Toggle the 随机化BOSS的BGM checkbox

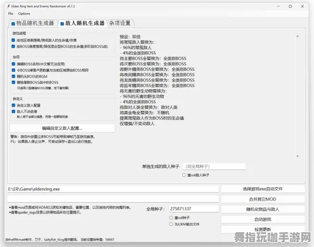tap(13, 76)
